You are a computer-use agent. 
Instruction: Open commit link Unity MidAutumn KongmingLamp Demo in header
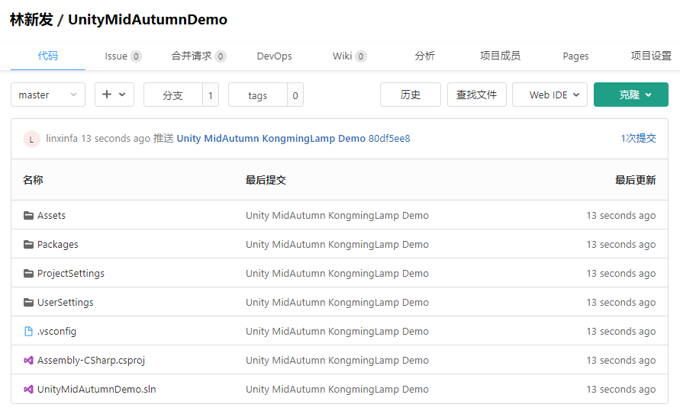coord(271,139)
